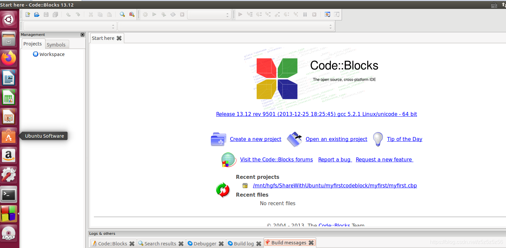Select the Search results log tab
The image size is (506, 248).
(160, 244)
